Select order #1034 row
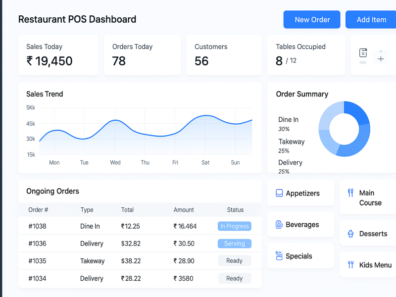This screenshot has width=396, height=297. tap(140, 278)
